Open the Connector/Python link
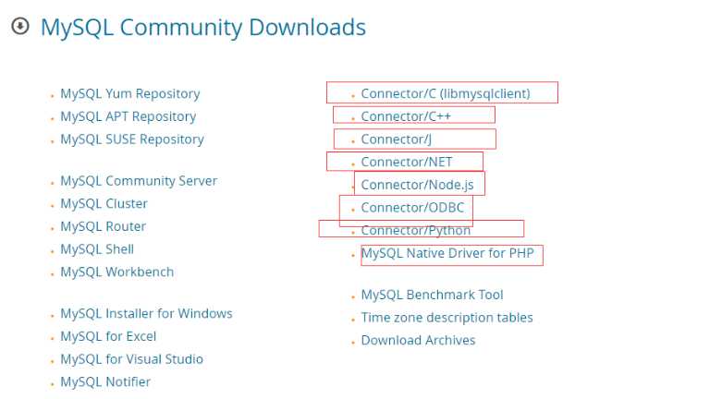The width and height of the screenshot is (710, 399). [416, 230]
